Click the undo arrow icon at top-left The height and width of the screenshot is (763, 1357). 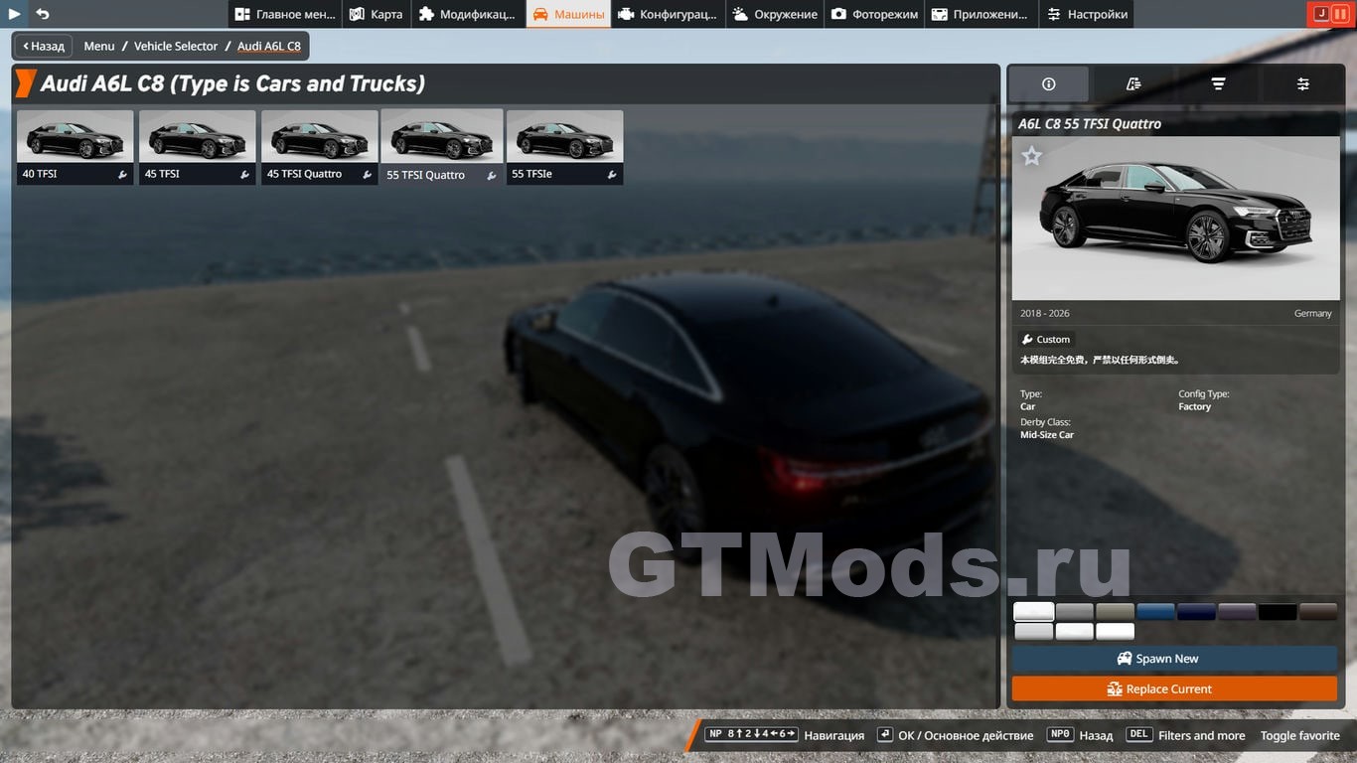click(x=43, y=14)
